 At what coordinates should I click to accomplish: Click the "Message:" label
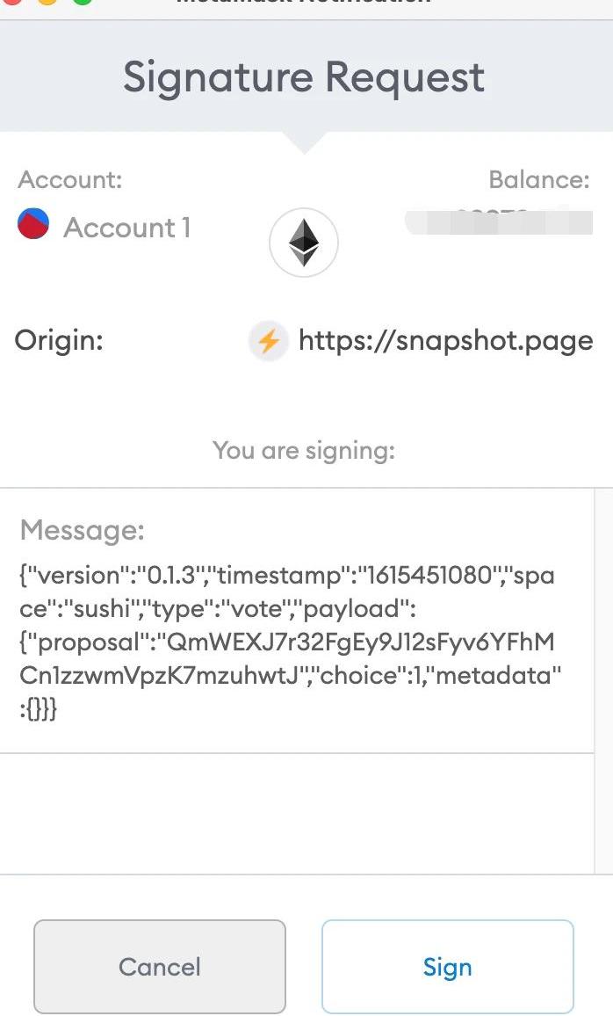(82, 530)
